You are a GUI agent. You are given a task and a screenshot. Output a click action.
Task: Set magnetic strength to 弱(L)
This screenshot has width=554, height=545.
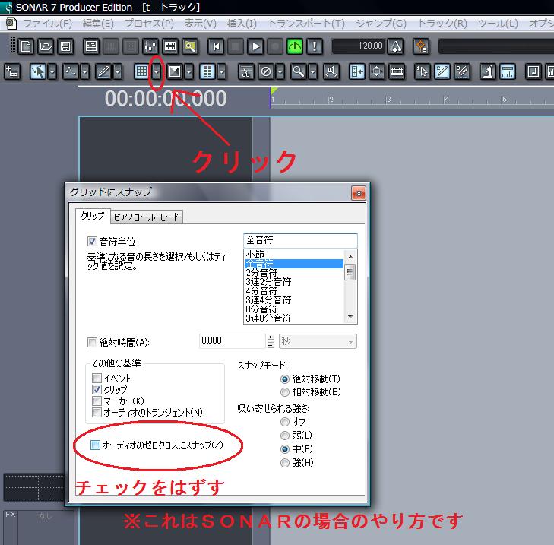(285, 435)
